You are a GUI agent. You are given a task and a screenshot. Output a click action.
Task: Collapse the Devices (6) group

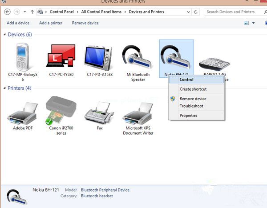4,35
